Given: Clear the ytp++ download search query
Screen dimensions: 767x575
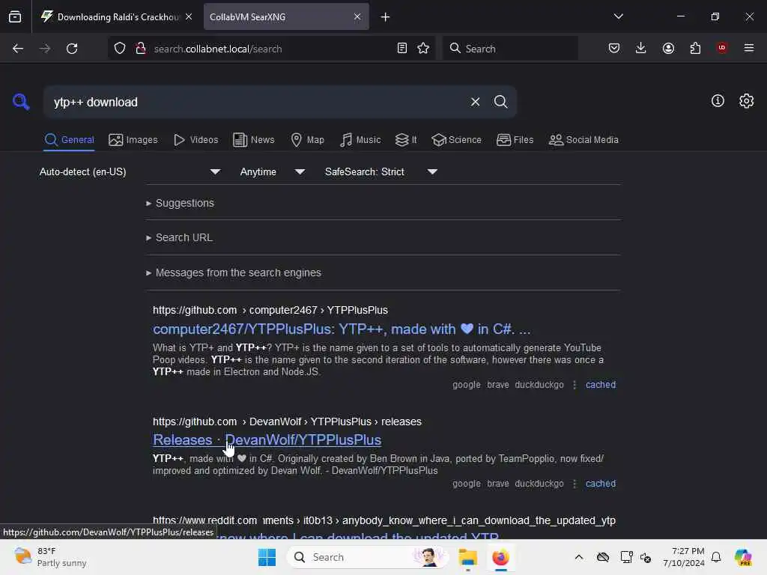Looking at the screenshot, I should pyautogui.click(x=475, y=102).
